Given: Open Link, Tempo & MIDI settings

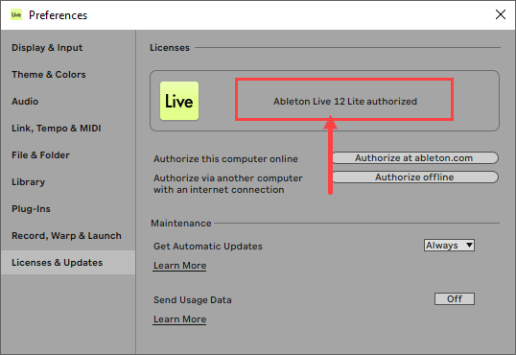Looking at the screenshot, I should click(57, 129).
